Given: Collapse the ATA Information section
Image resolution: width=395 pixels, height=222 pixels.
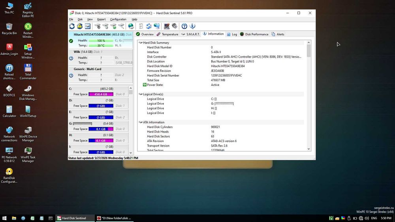Looking at the screenshot, I should point(141,123).
